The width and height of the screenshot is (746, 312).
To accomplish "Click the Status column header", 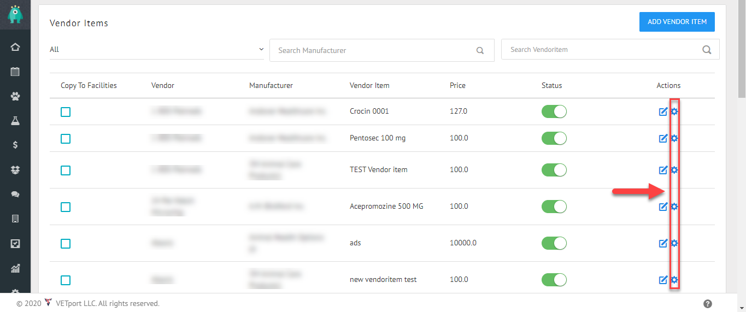I will tap(552, 85).
